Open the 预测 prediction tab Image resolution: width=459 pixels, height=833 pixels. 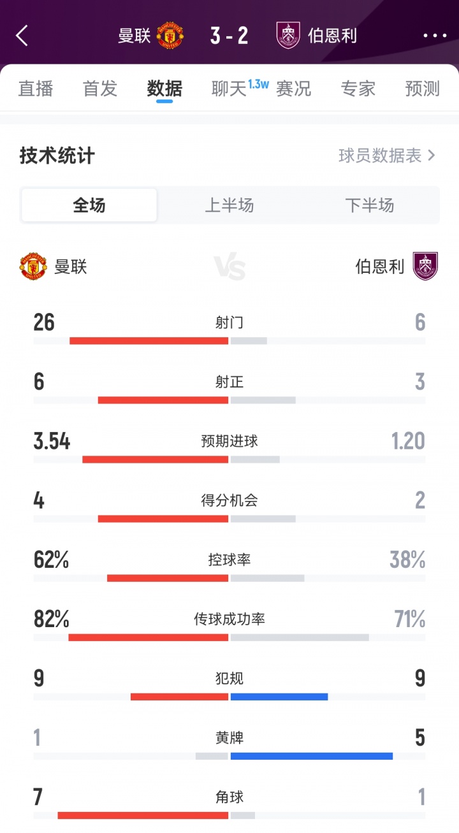[423, 89]
